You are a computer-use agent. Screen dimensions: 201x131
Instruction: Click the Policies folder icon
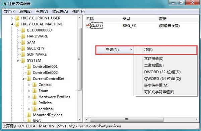pos(35,103)
